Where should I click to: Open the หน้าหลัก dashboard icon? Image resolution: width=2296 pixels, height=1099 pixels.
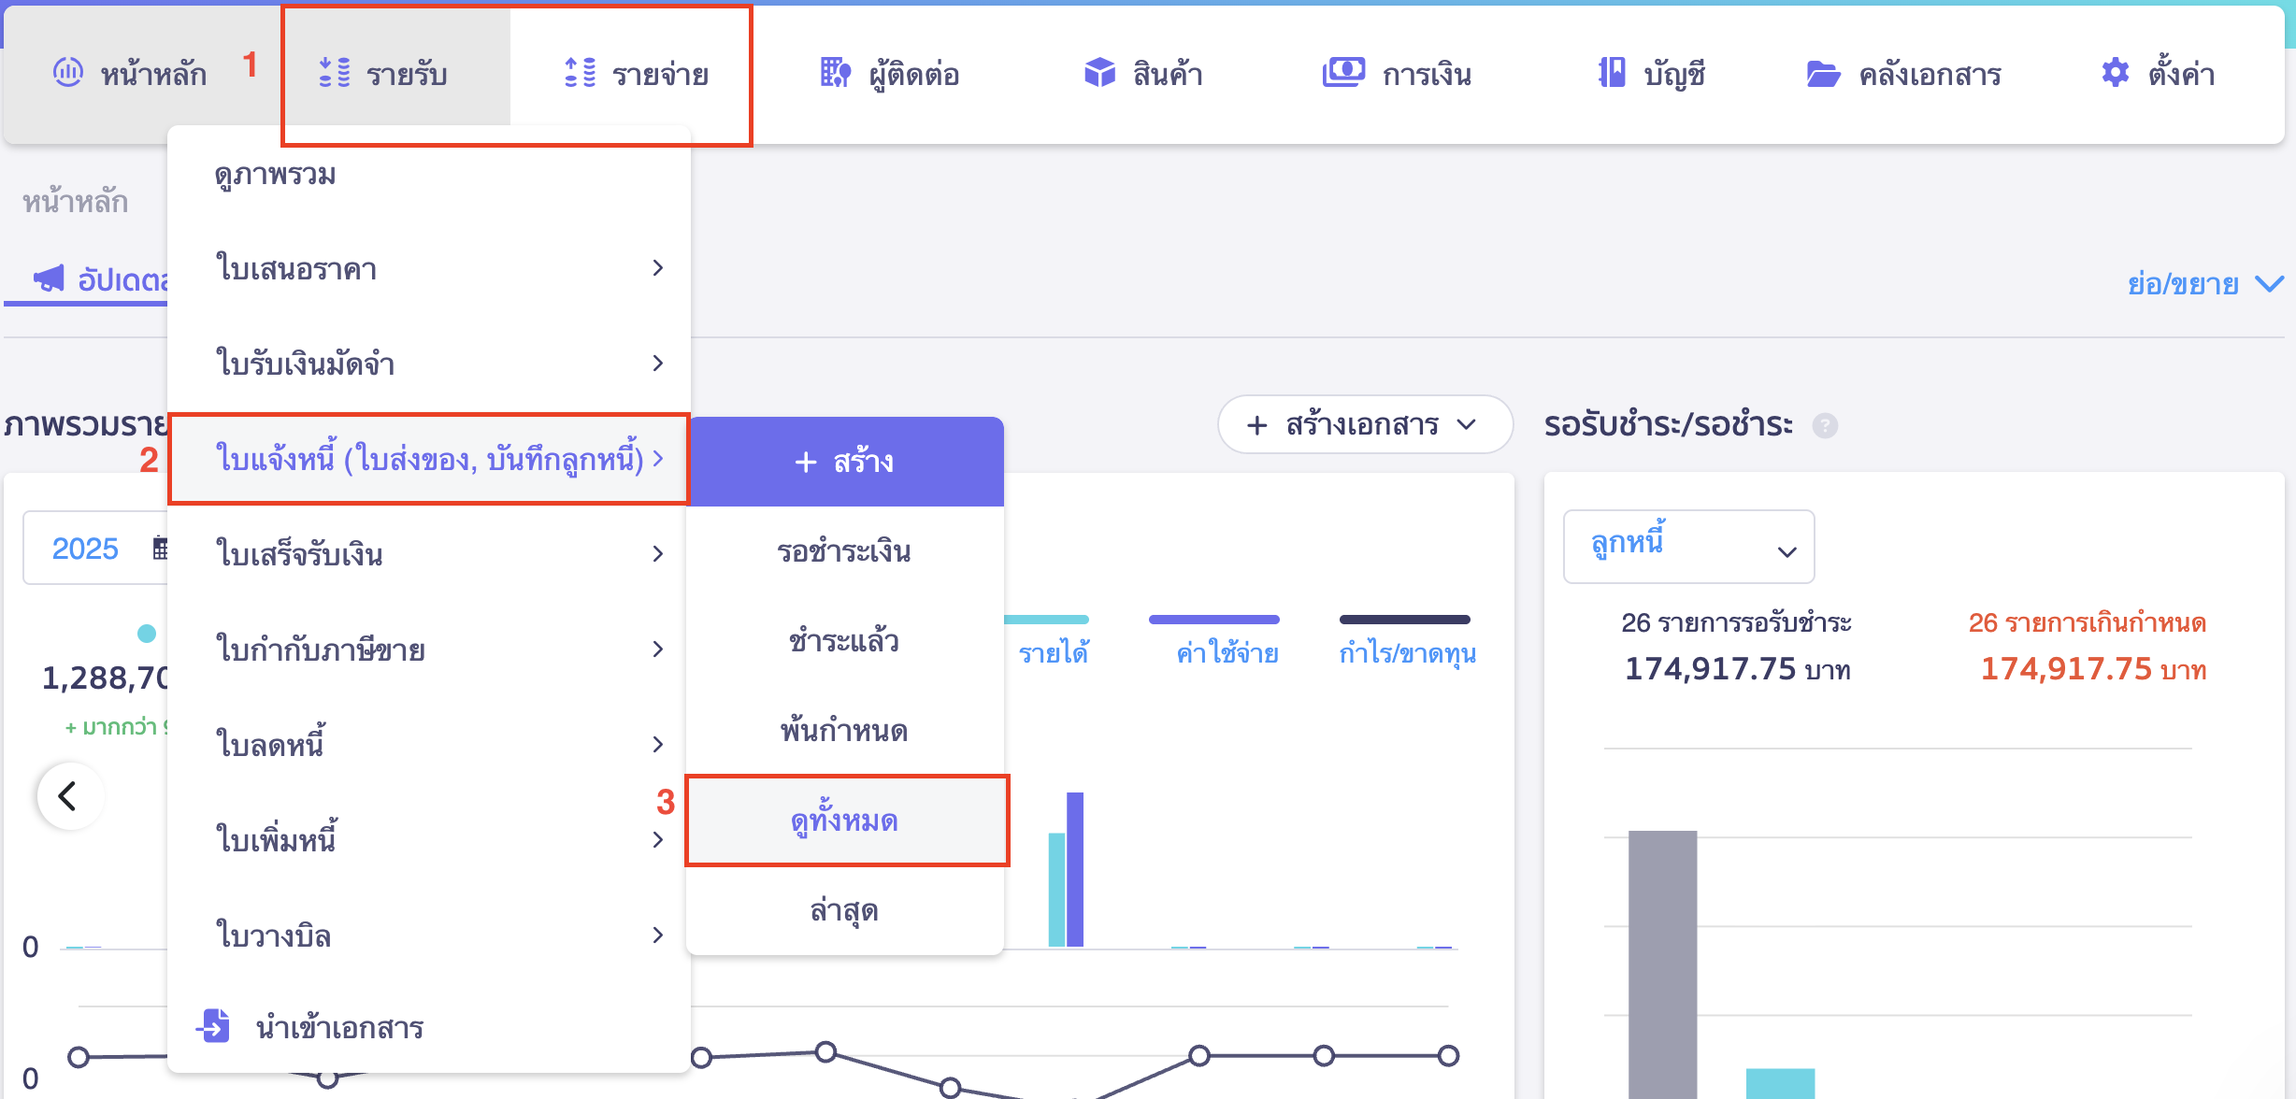pyautogui.click(x=67, y=72)
